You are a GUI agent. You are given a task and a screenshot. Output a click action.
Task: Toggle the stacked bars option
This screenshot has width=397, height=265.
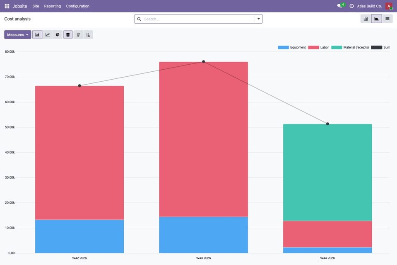(x=68, y=35)
